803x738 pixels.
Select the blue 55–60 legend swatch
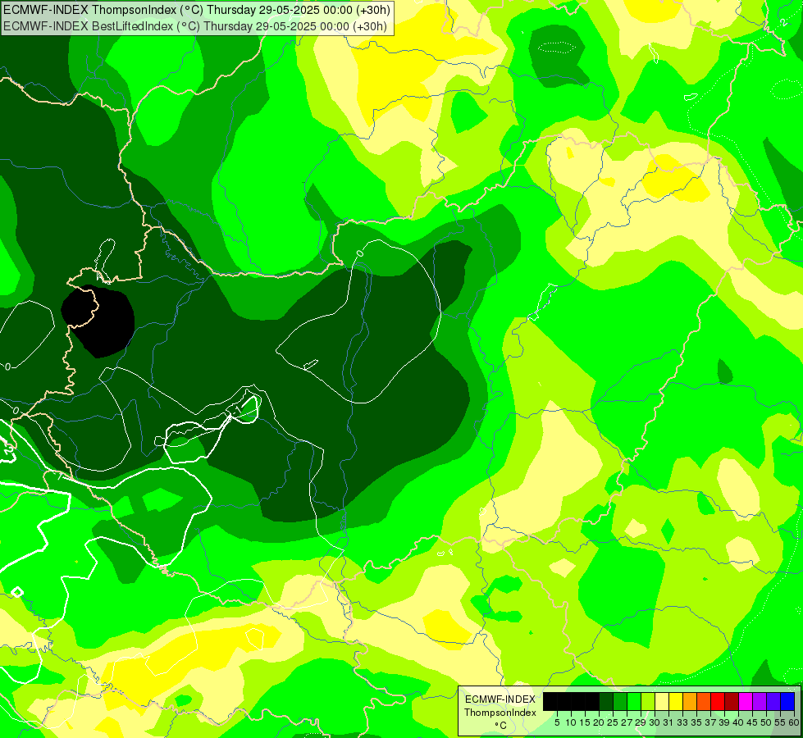tap(787, 701)
